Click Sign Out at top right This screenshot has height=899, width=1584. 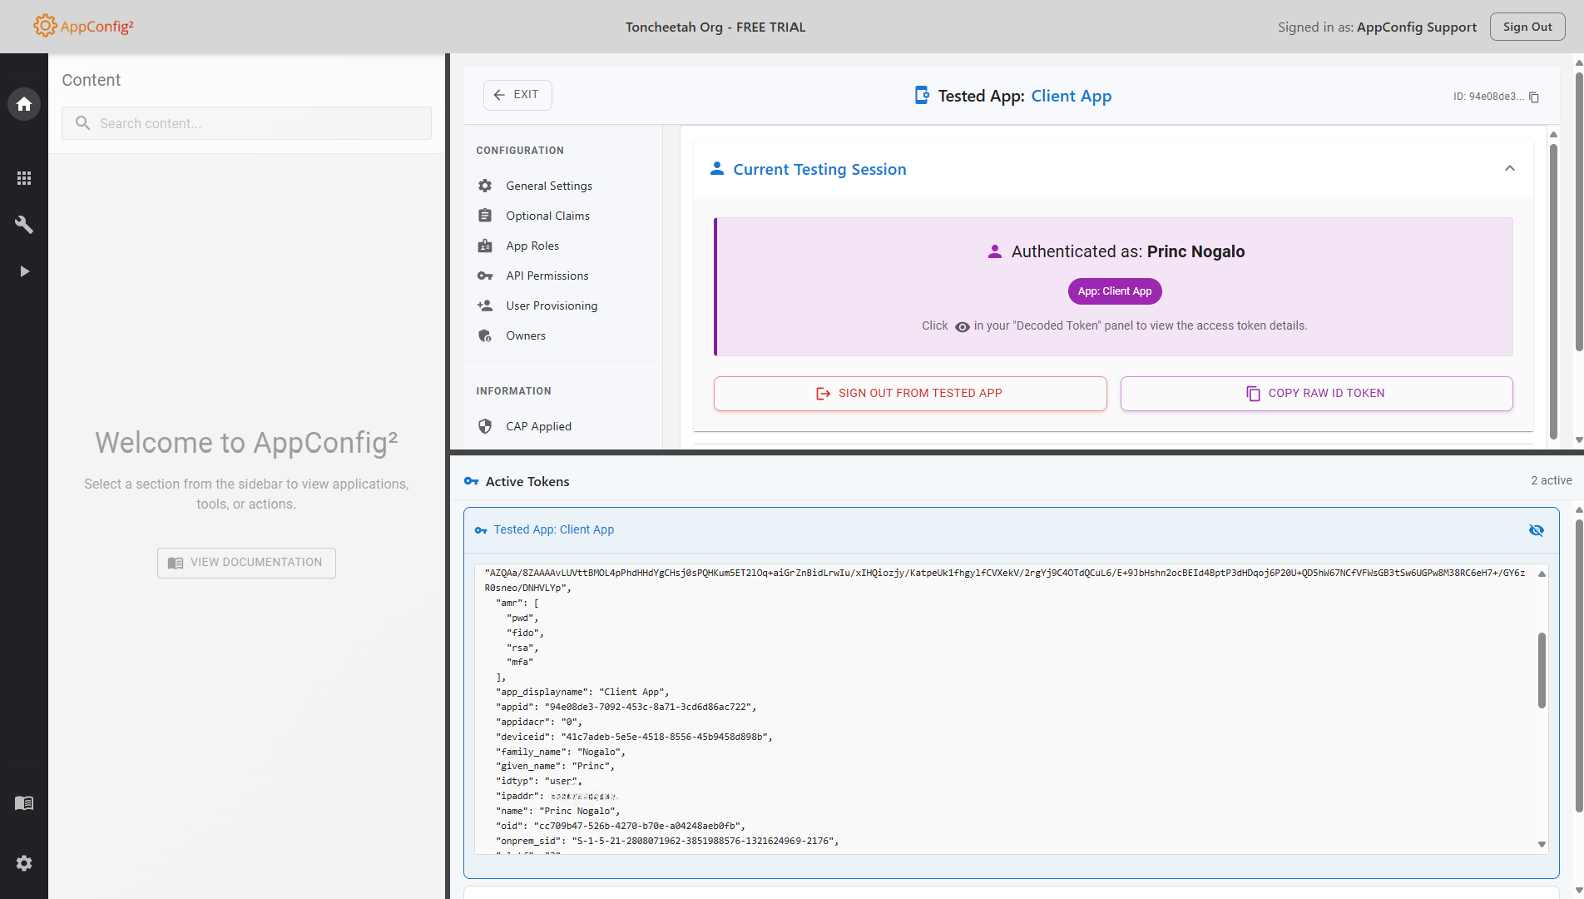(x=1527, y=27)
